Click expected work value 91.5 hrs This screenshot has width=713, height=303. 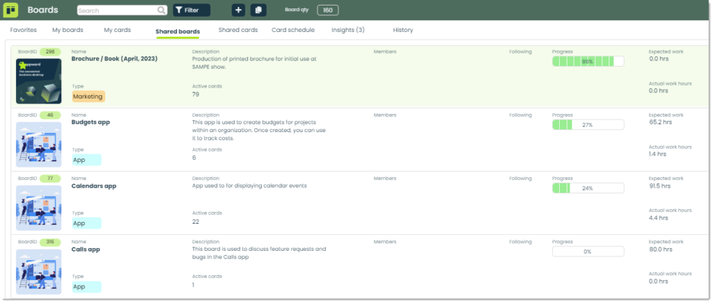[x=660, y=186]
